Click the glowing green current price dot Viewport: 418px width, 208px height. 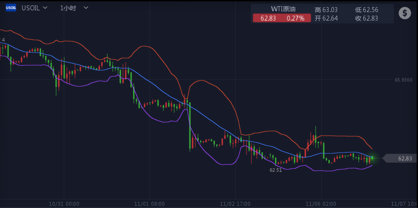click(372, 158)
